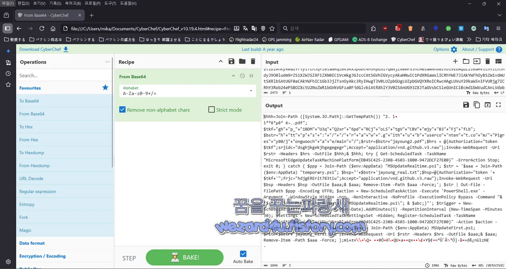Click the BAKE! button
Image resolution: width=506 pixels, height=269 pixels.
185,258
